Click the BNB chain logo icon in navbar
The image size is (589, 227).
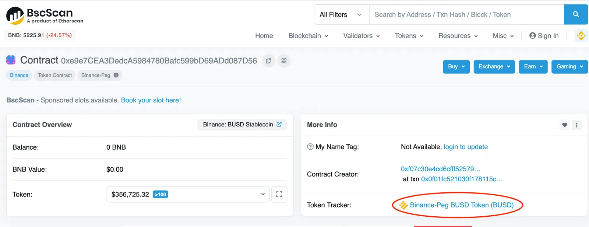pyautogui.click(x=581, y=36)
